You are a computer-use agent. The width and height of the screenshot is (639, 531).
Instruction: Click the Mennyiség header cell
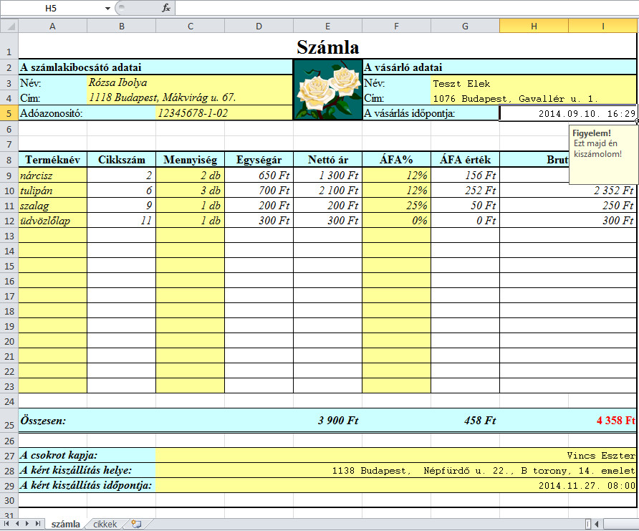[191, 159]
